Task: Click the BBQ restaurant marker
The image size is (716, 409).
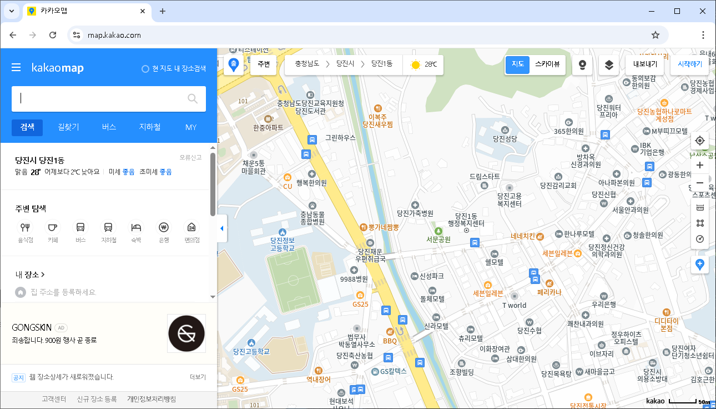Action: (x=390, y=332)
